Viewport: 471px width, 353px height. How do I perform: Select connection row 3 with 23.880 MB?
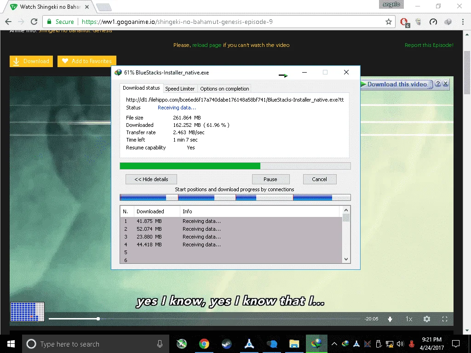coord(231,237)
